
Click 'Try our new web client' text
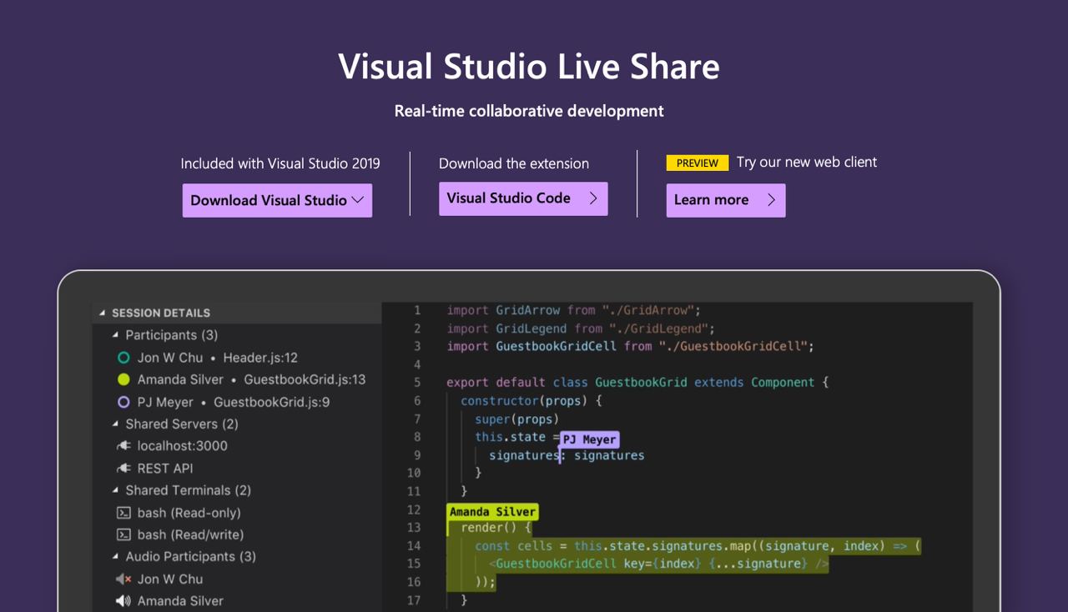pyautogui.click(x=807, y=163)
